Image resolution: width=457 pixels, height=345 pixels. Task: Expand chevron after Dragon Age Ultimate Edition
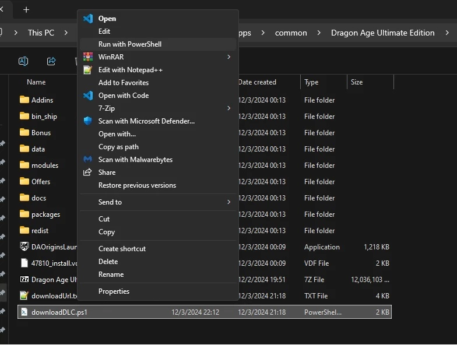(x=447, y=33)
